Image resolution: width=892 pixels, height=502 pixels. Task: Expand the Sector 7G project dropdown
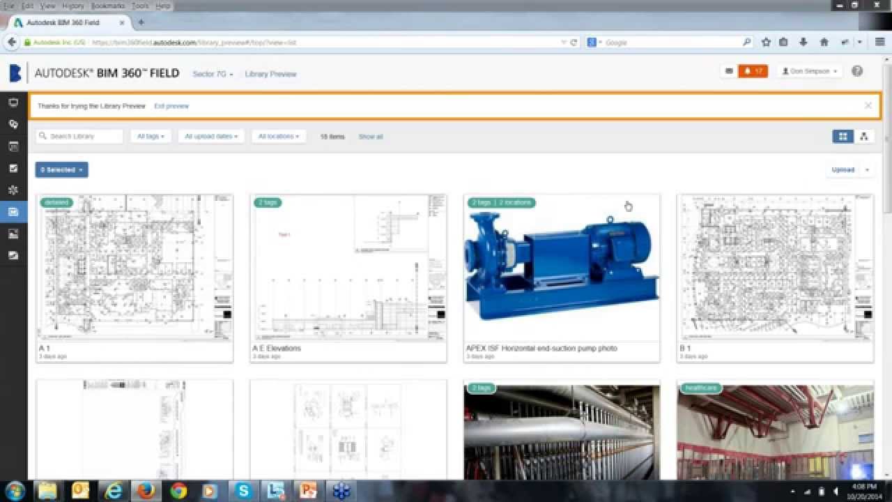pyautogui.click(x=213, y=74)
